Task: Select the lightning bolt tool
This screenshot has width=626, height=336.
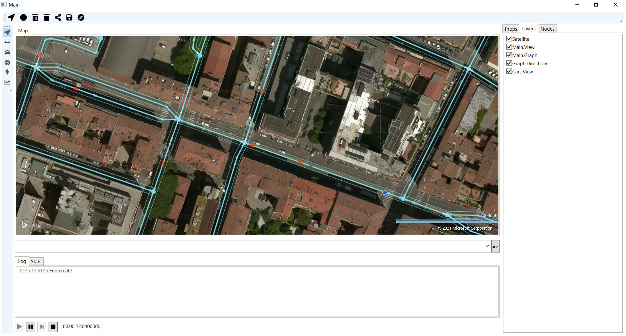Action: coord(7,72)
